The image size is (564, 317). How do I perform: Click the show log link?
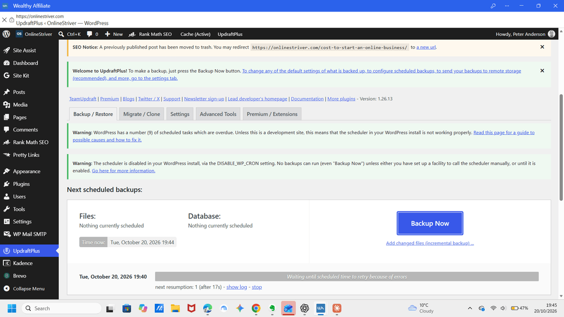[x=237, y=287]
